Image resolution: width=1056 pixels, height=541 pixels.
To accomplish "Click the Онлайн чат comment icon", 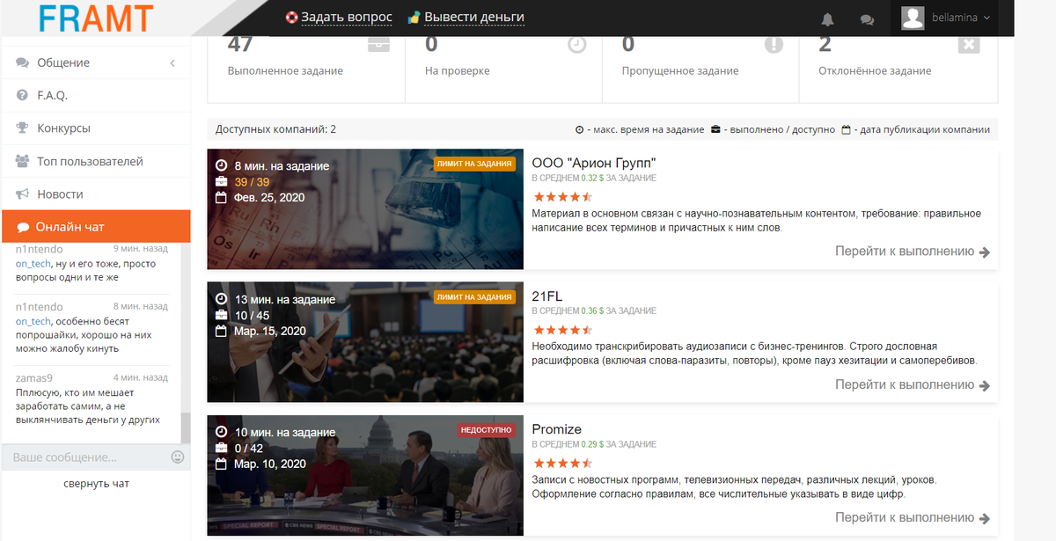I will click(23, 227).
